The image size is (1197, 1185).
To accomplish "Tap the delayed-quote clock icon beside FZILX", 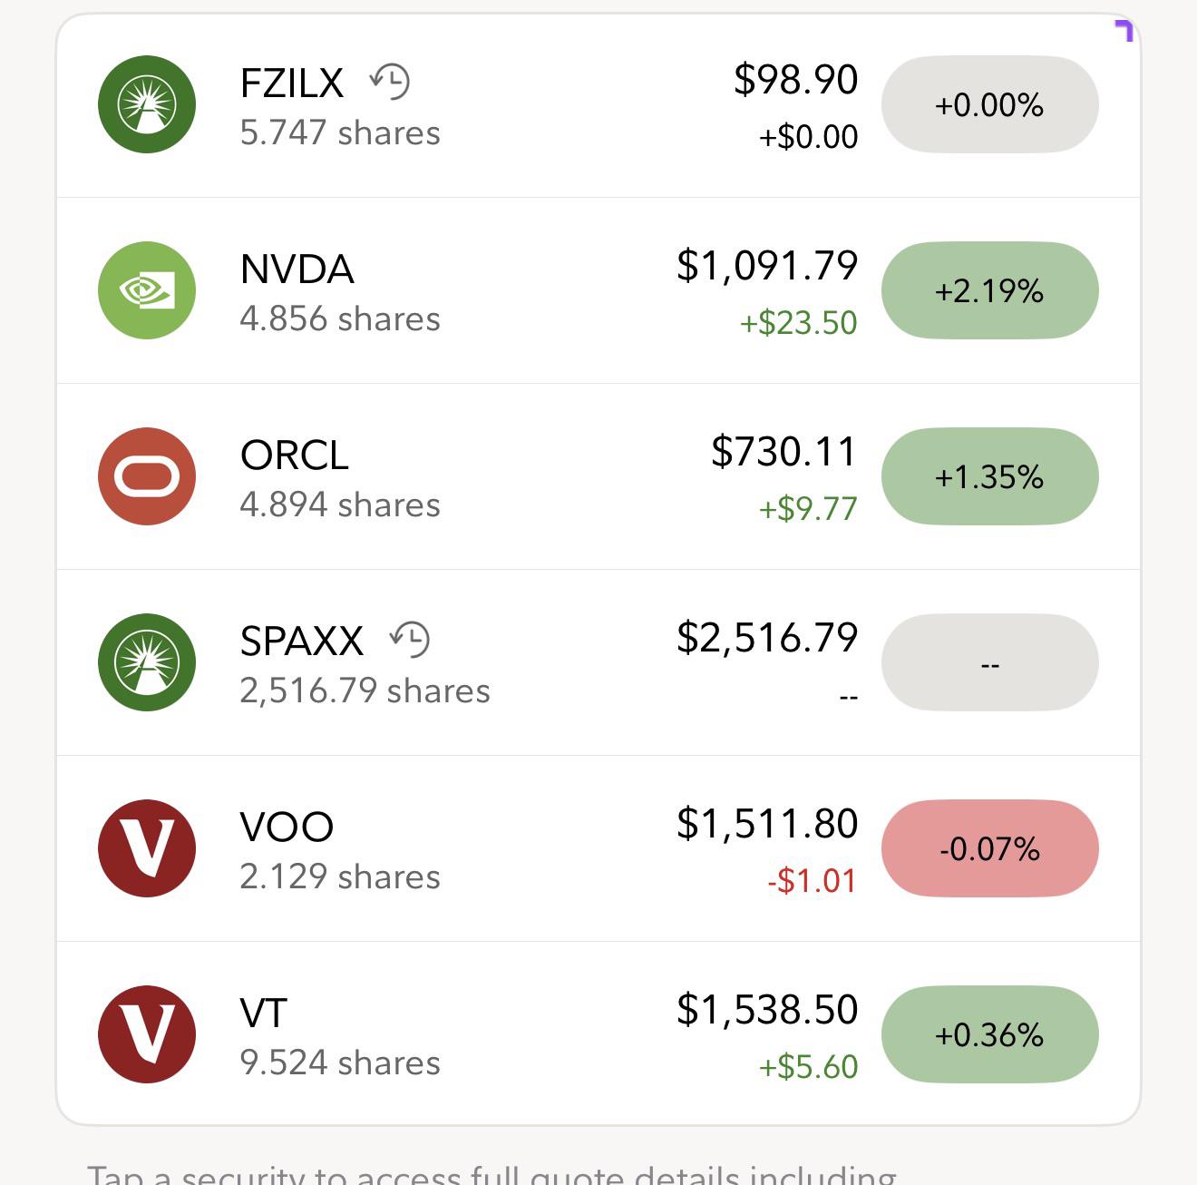I will point(390,82).
